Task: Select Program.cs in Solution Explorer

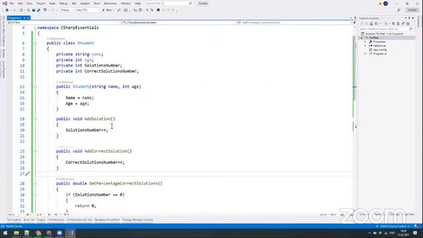Action: click(380, 54)
